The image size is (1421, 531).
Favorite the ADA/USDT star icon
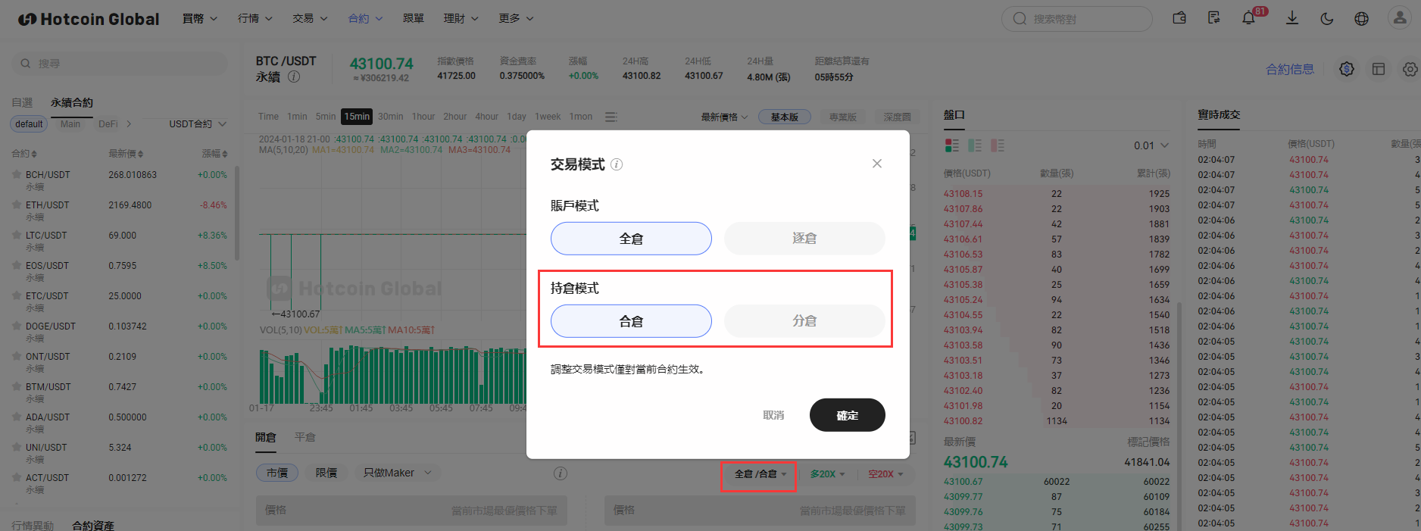pyautogui.click(x=17, y=417)
